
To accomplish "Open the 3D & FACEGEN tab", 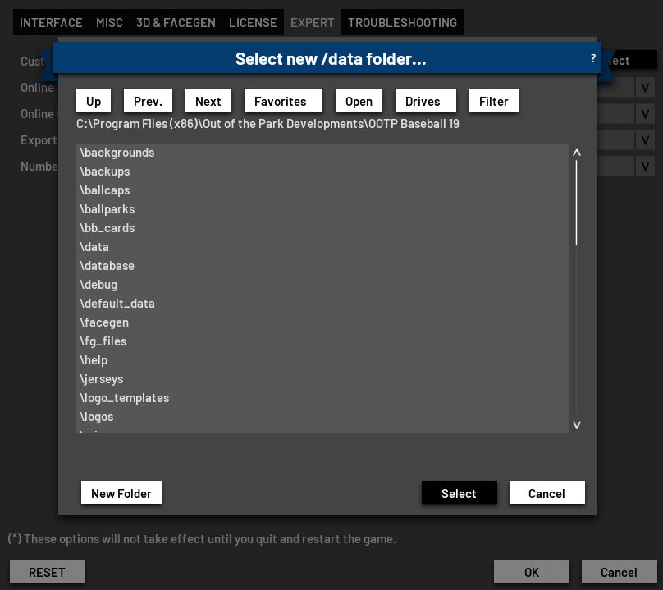I will [x=176, y=23].
